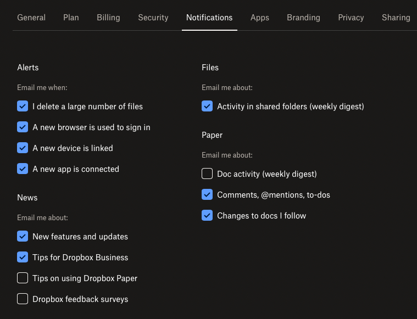Uncheck 'Tips for Dropbox Business'
This screenshot has height=319, width=417.
point(23,258)
